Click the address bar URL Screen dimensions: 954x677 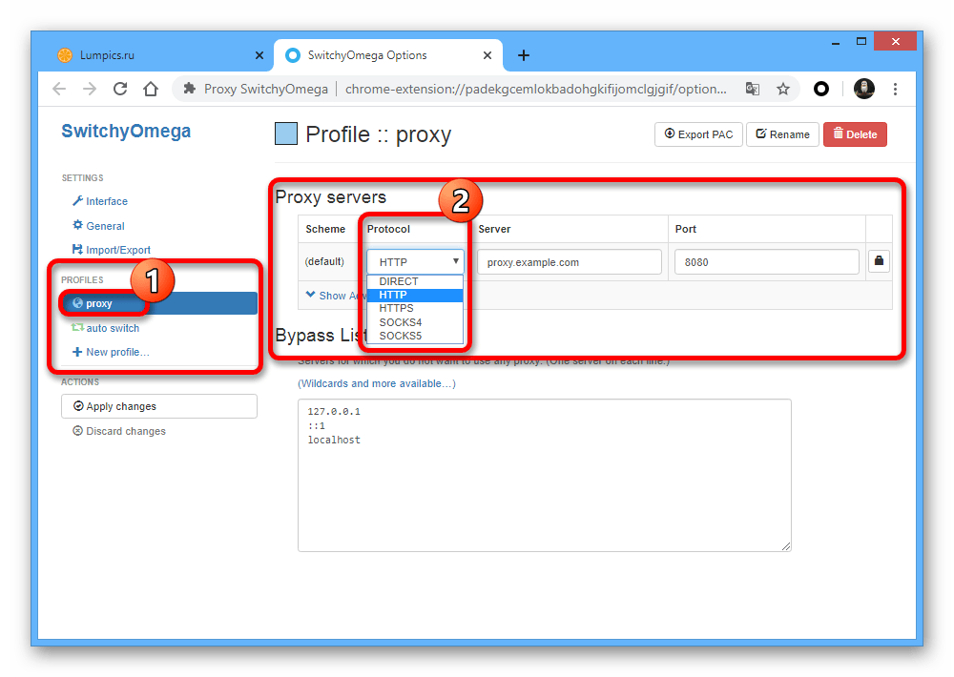[536, 89]
